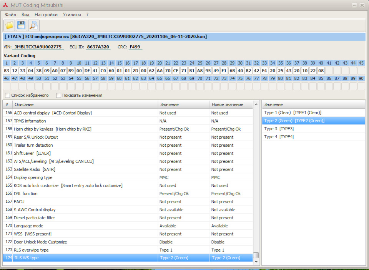
Task: Click scrollbar up arrow in coding list
Action: (x=256, y=104)
